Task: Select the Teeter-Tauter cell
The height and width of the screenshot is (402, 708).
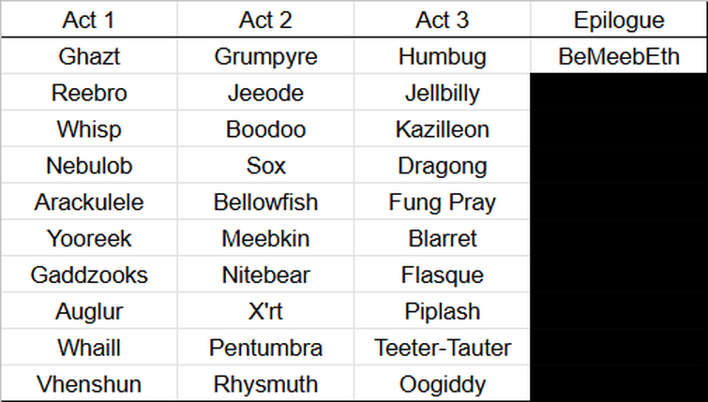Action: pos(442,348)
